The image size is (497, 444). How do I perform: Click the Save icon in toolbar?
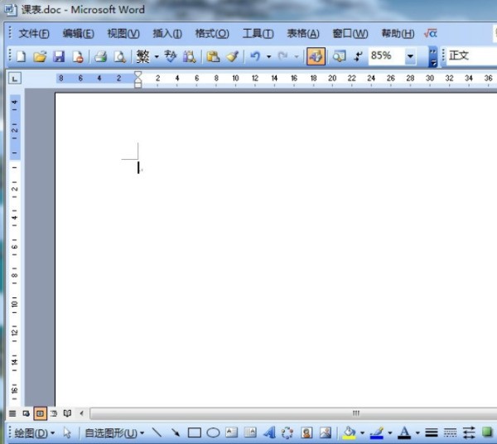pos(59,56)
